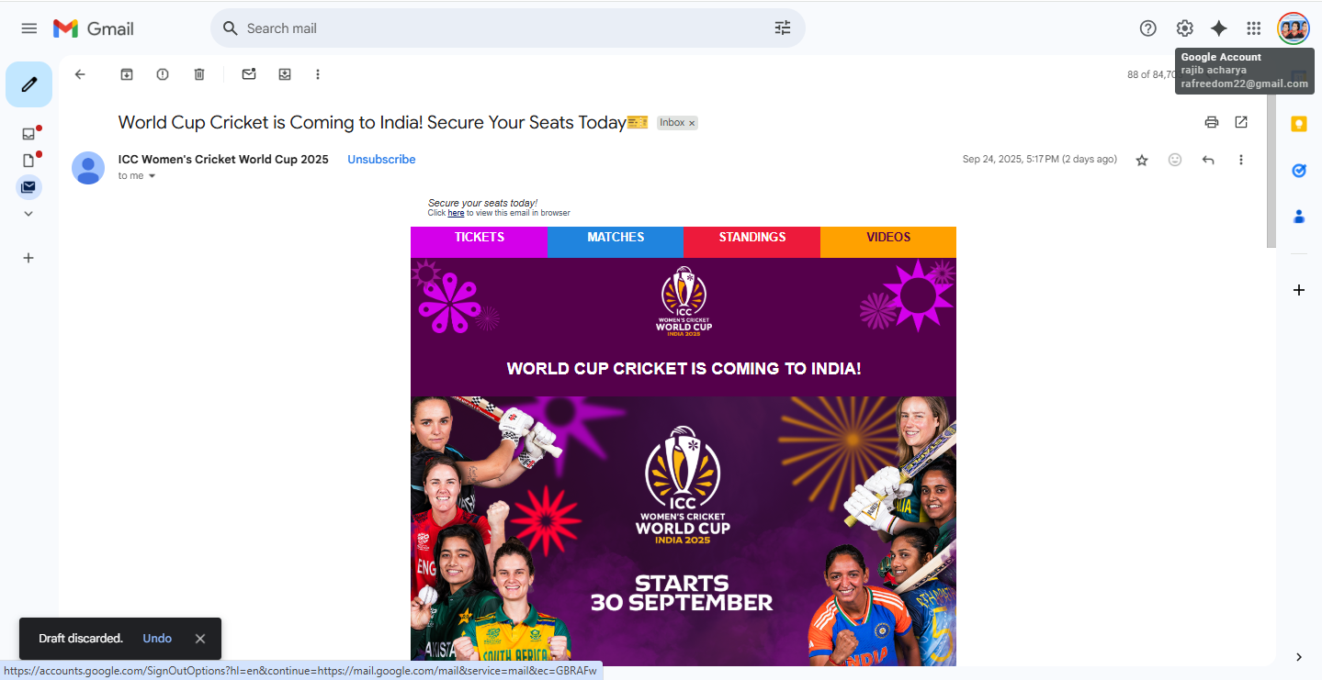Delete the email using the trash icon

[199, 74]
